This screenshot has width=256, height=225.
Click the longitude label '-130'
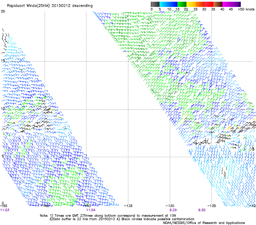170,206
